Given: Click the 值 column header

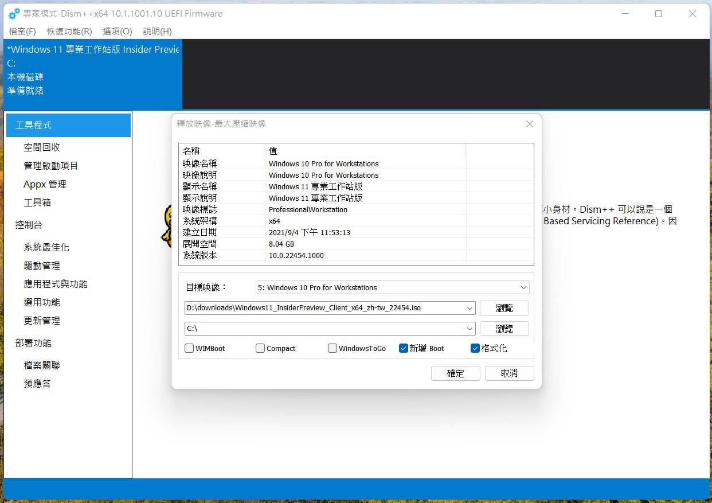Looking at the screenshot, I should coord(366,151).
